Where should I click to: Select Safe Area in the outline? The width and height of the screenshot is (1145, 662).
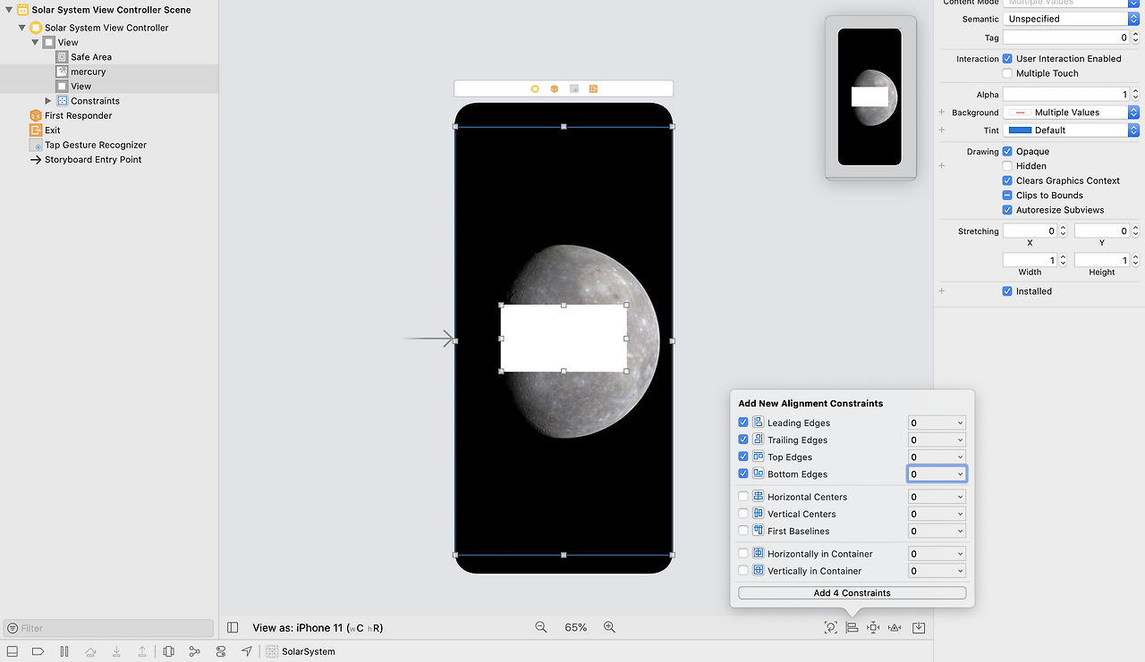click(91, 57)
